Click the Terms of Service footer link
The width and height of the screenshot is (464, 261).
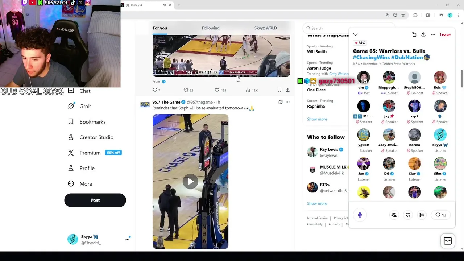(x=317, y=218)
